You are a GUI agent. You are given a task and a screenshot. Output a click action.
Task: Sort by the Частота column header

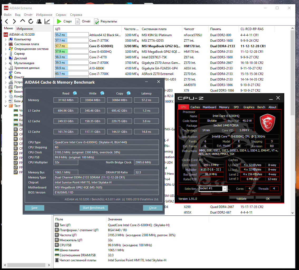coord(131,29)
